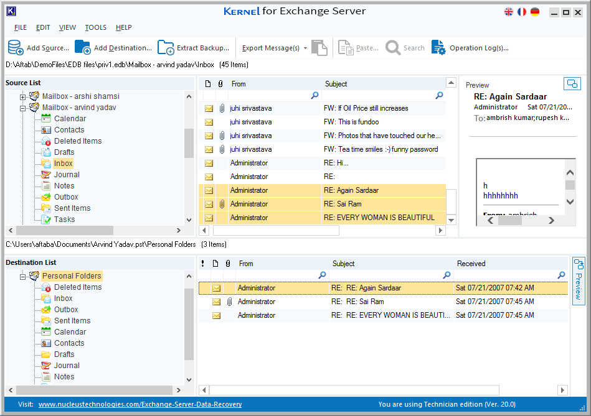Viewport: 591px width, 416px height.
Task: Click Extract Backup button label
Action: 203,48
